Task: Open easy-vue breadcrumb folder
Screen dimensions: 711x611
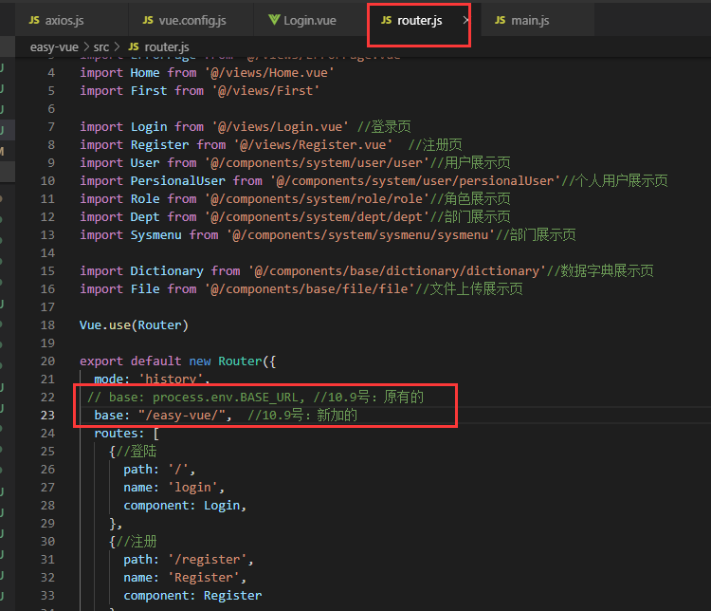Action: click(x=54, y=47)
